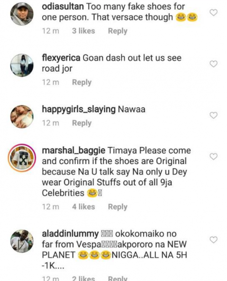This screenshot has width=227, height=281.
Task: Like happygirls_slaying's Nawaa comment
Action: pos(213,115)
